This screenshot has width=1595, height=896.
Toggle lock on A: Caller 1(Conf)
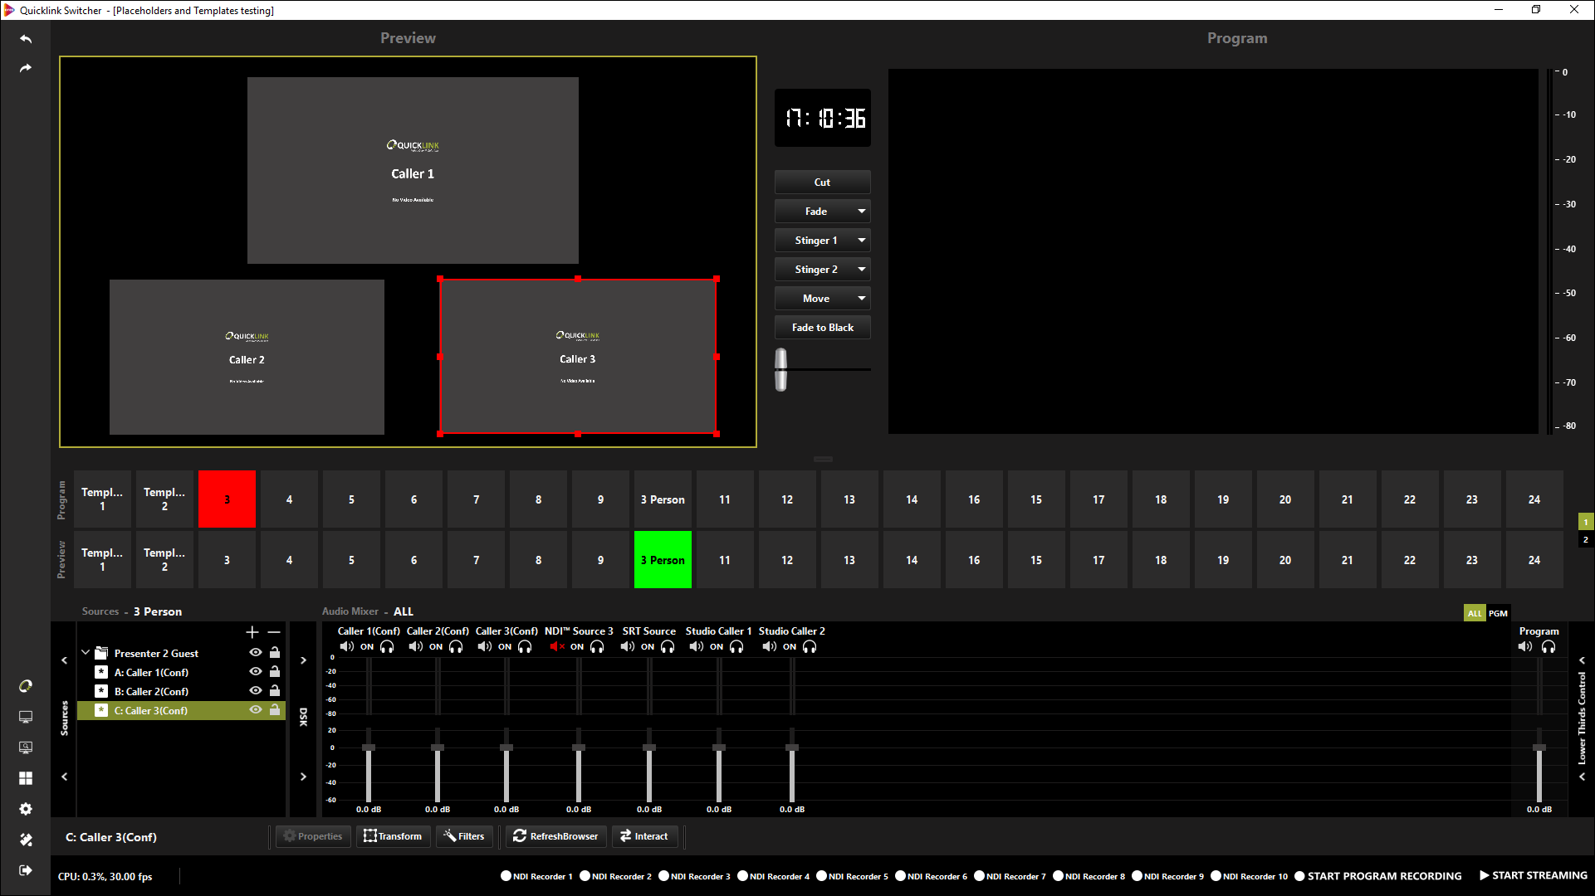point(275,672)
